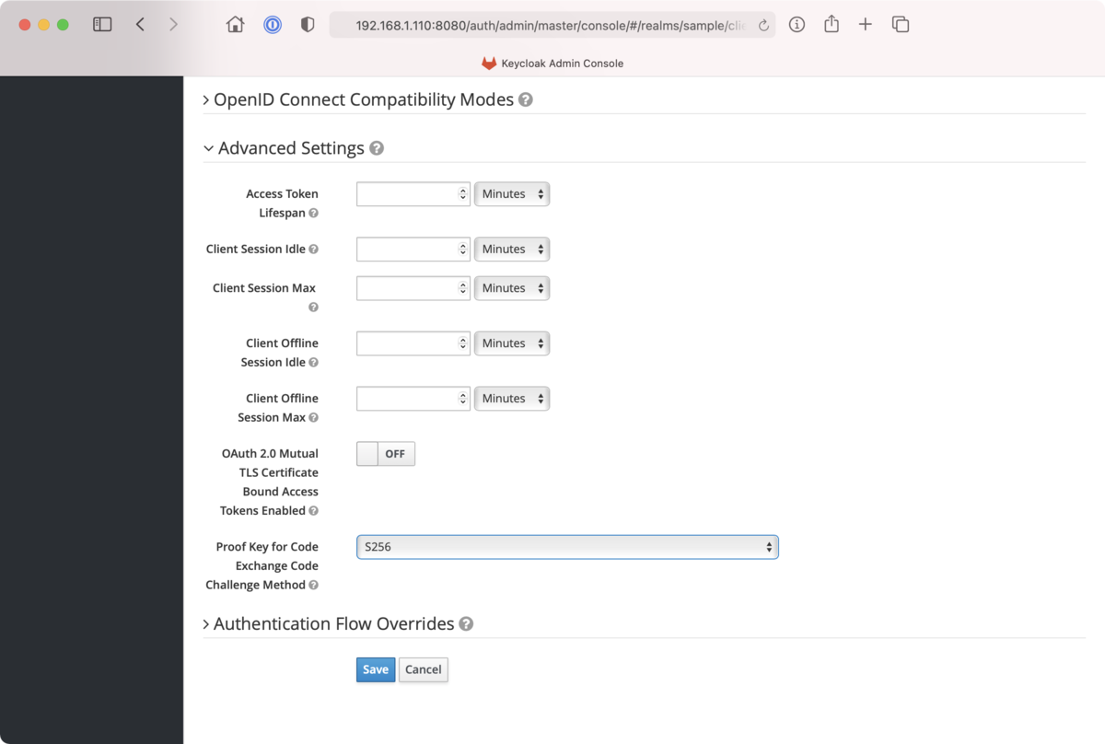Expand Authentication Flow Overrides section

pos(329,624)
